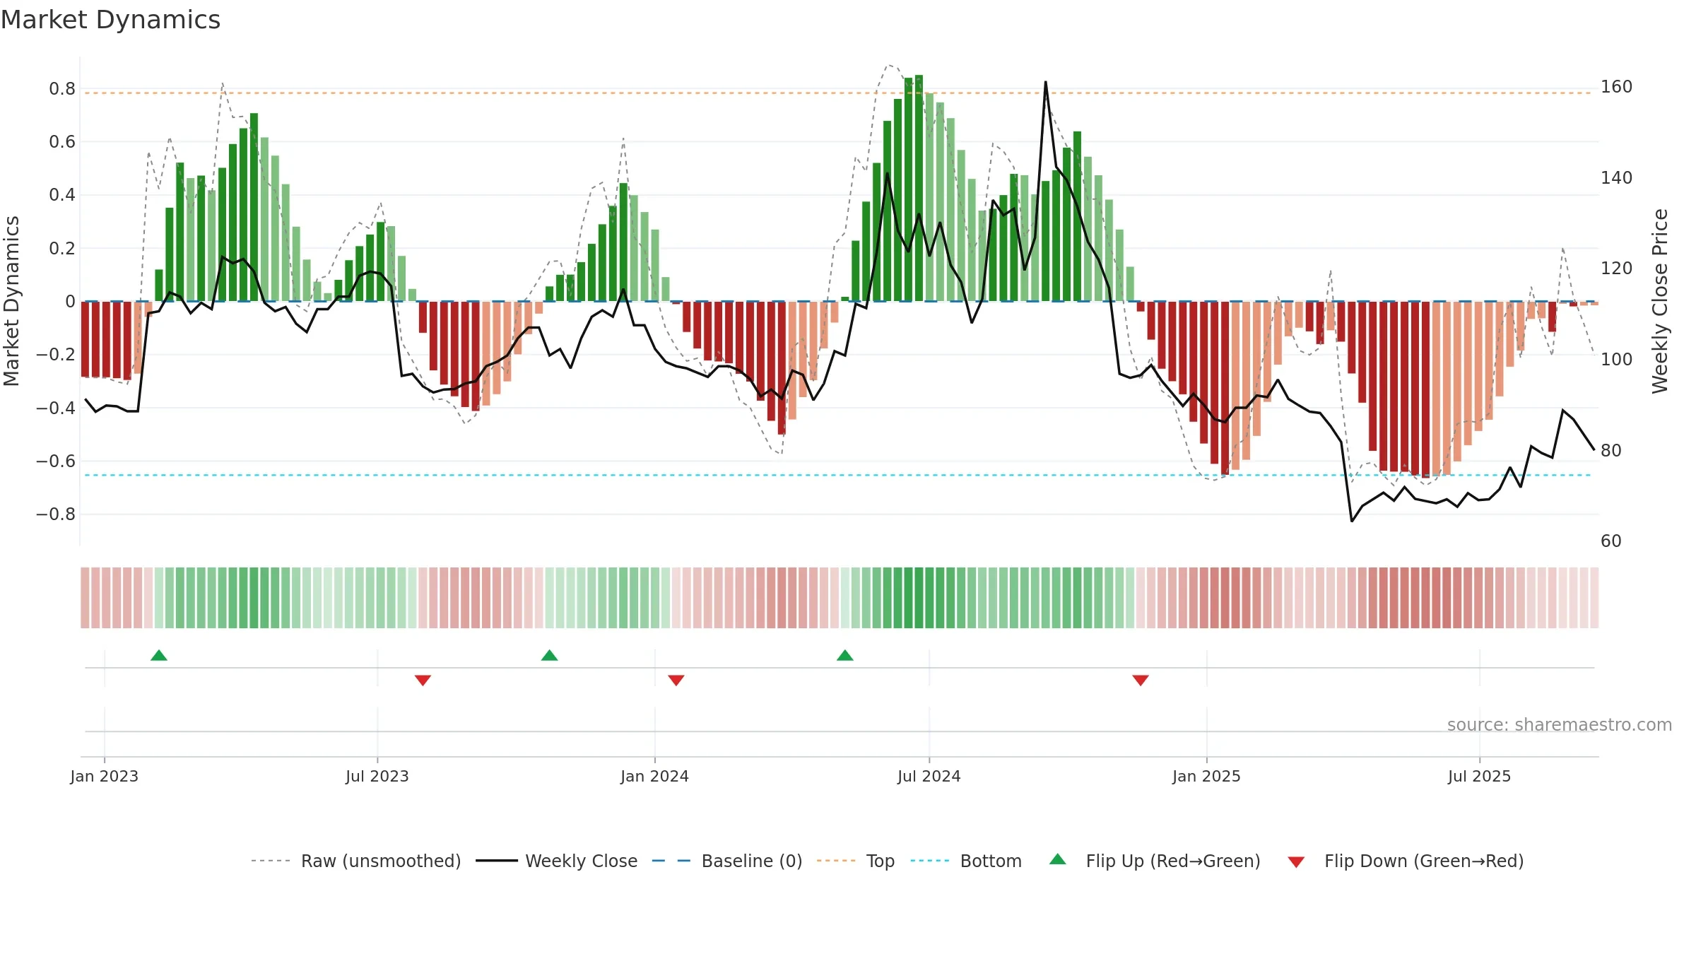Click the Market Dynamics chart title
This screenshot has height=954, width=1696.
click(x=110, y=20)
